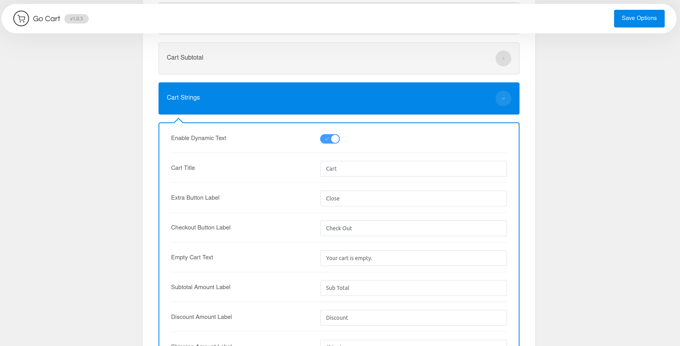This screenshot has width=680, height=346.
Task: Click the Subtotal Amount Label input field
Action: (413, 288)
